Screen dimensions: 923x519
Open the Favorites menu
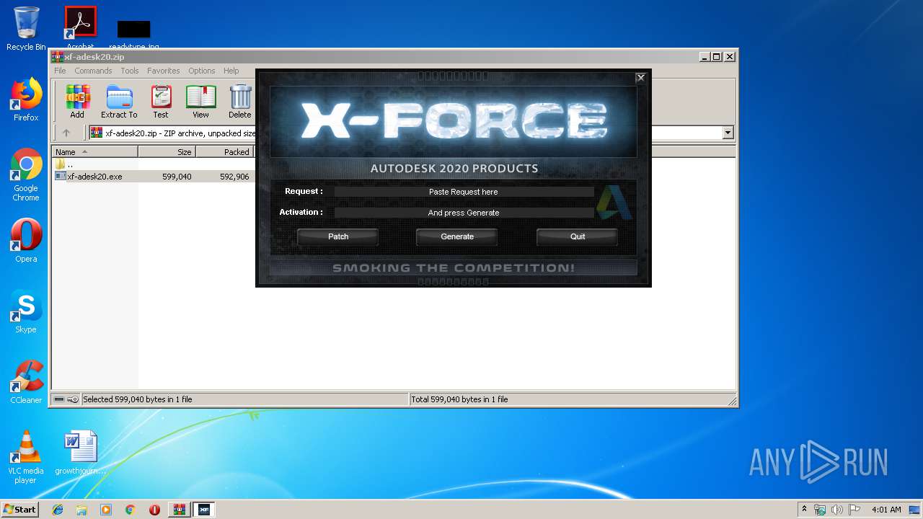[x=164, y=71]
